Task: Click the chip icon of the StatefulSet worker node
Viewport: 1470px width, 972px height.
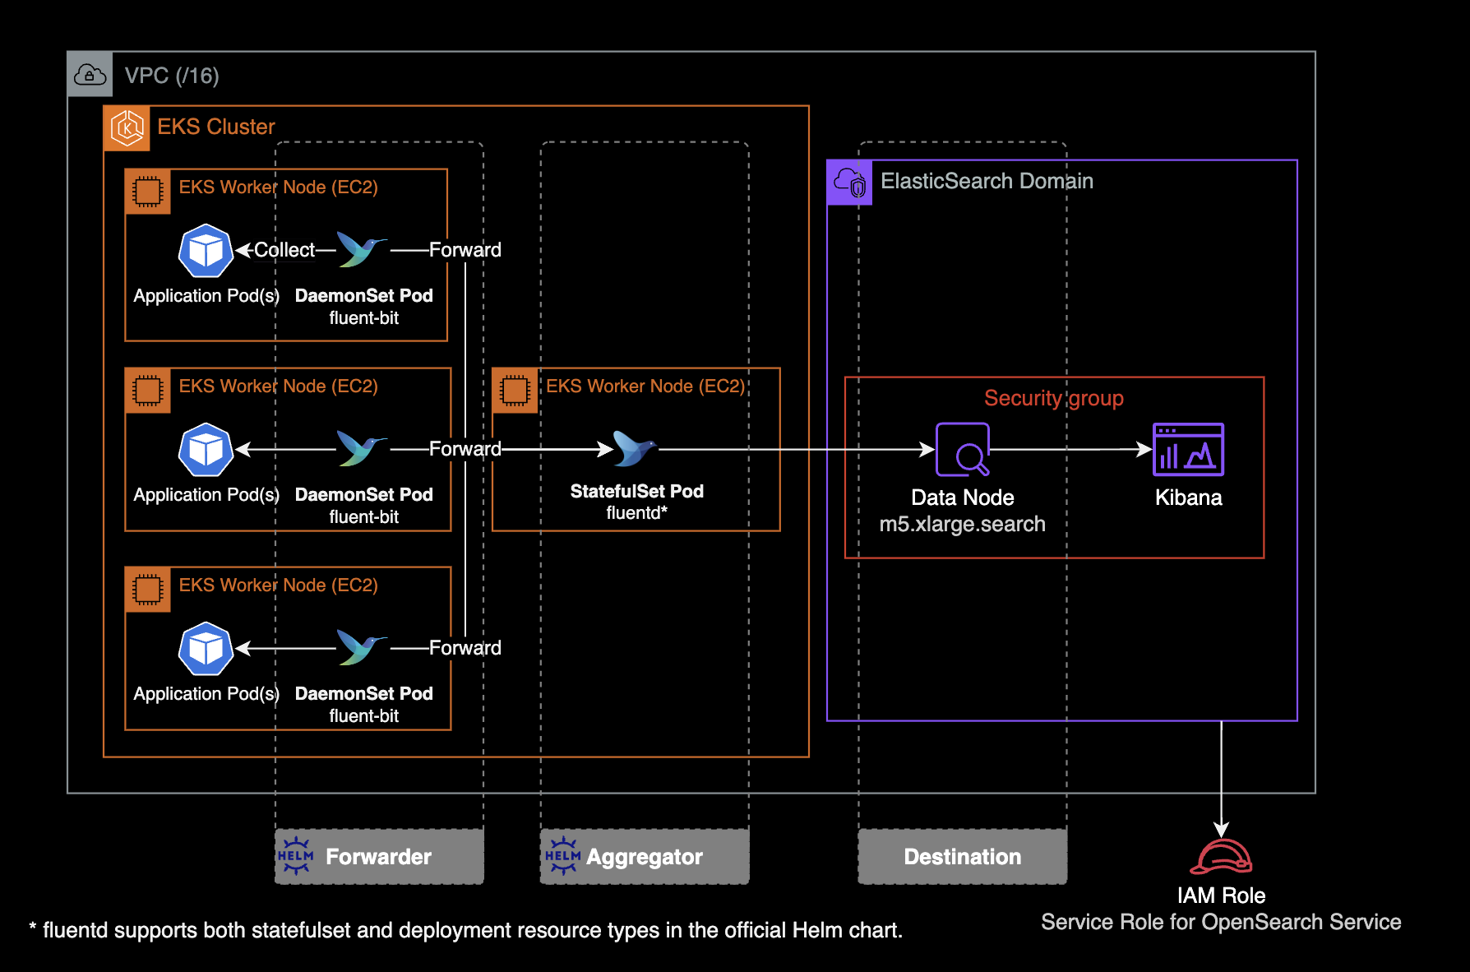Action: [x=515, y=391]
